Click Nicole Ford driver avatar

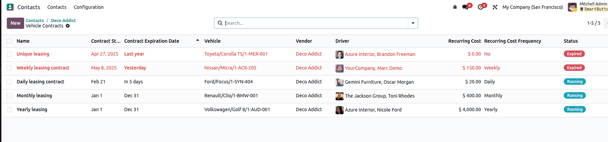(x=340, y=110)
